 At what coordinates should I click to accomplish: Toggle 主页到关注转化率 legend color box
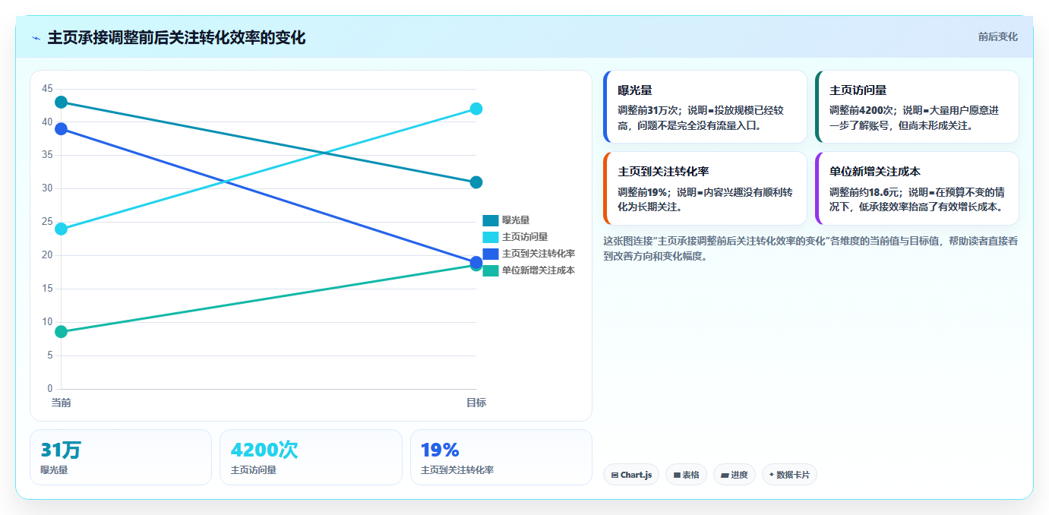[x=491, y=254]
